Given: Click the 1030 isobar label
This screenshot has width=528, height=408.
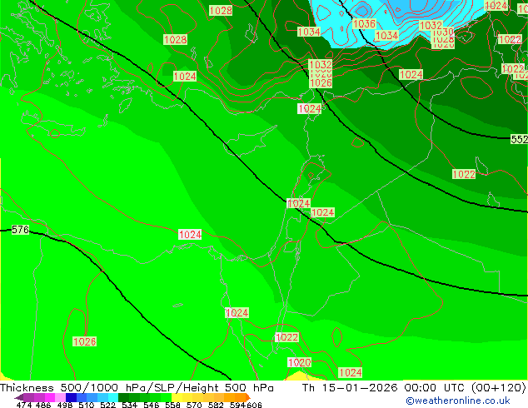Looking at the screenshot, I should pos(442,32).
